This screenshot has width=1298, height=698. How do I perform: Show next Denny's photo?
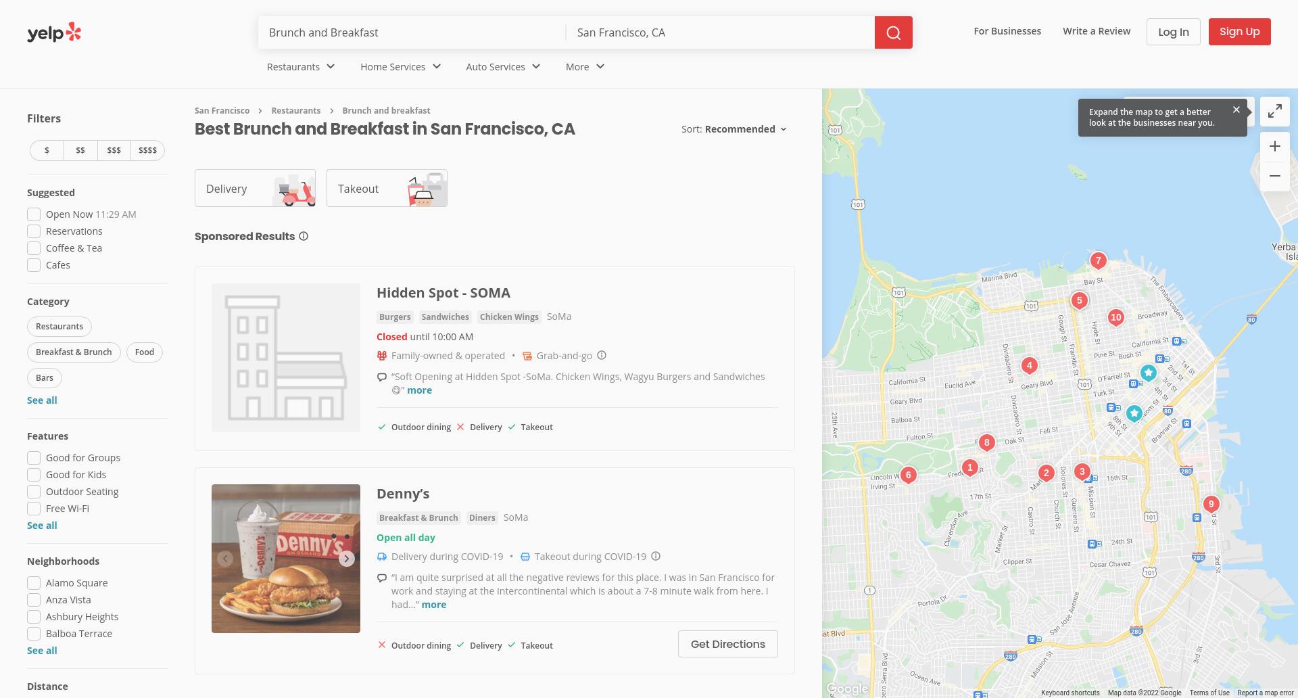click(347, 559)
